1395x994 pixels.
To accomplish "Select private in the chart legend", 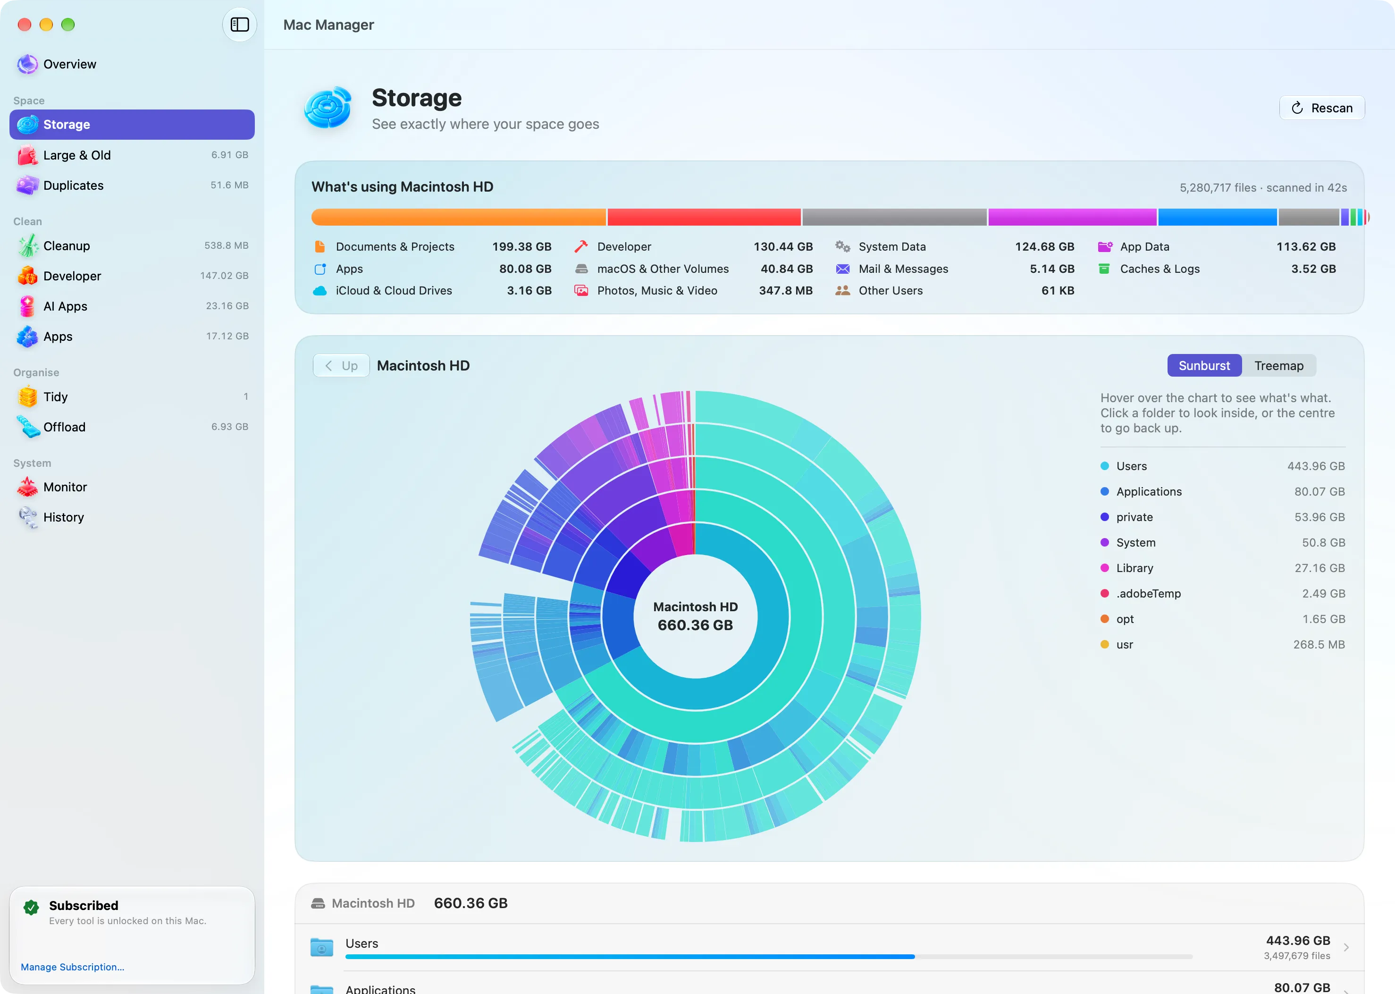I will coord(1222,517).
